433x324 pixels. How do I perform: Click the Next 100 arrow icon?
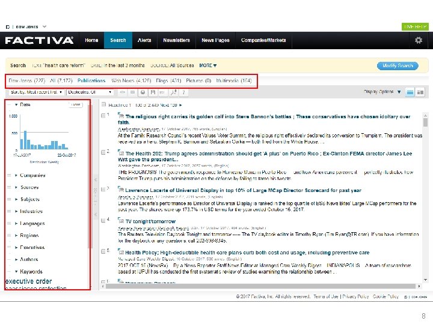coord(180,105)
